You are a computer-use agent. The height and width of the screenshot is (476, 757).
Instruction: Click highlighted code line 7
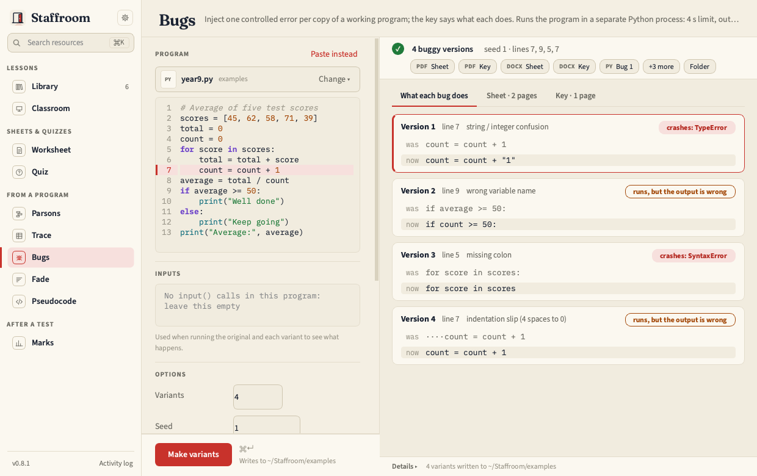(255, 170)
